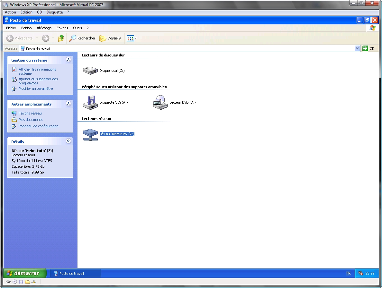Click the forward navigation arrow
The height and width of the screenshot is (288, 382).
click(x=46, y=38)
